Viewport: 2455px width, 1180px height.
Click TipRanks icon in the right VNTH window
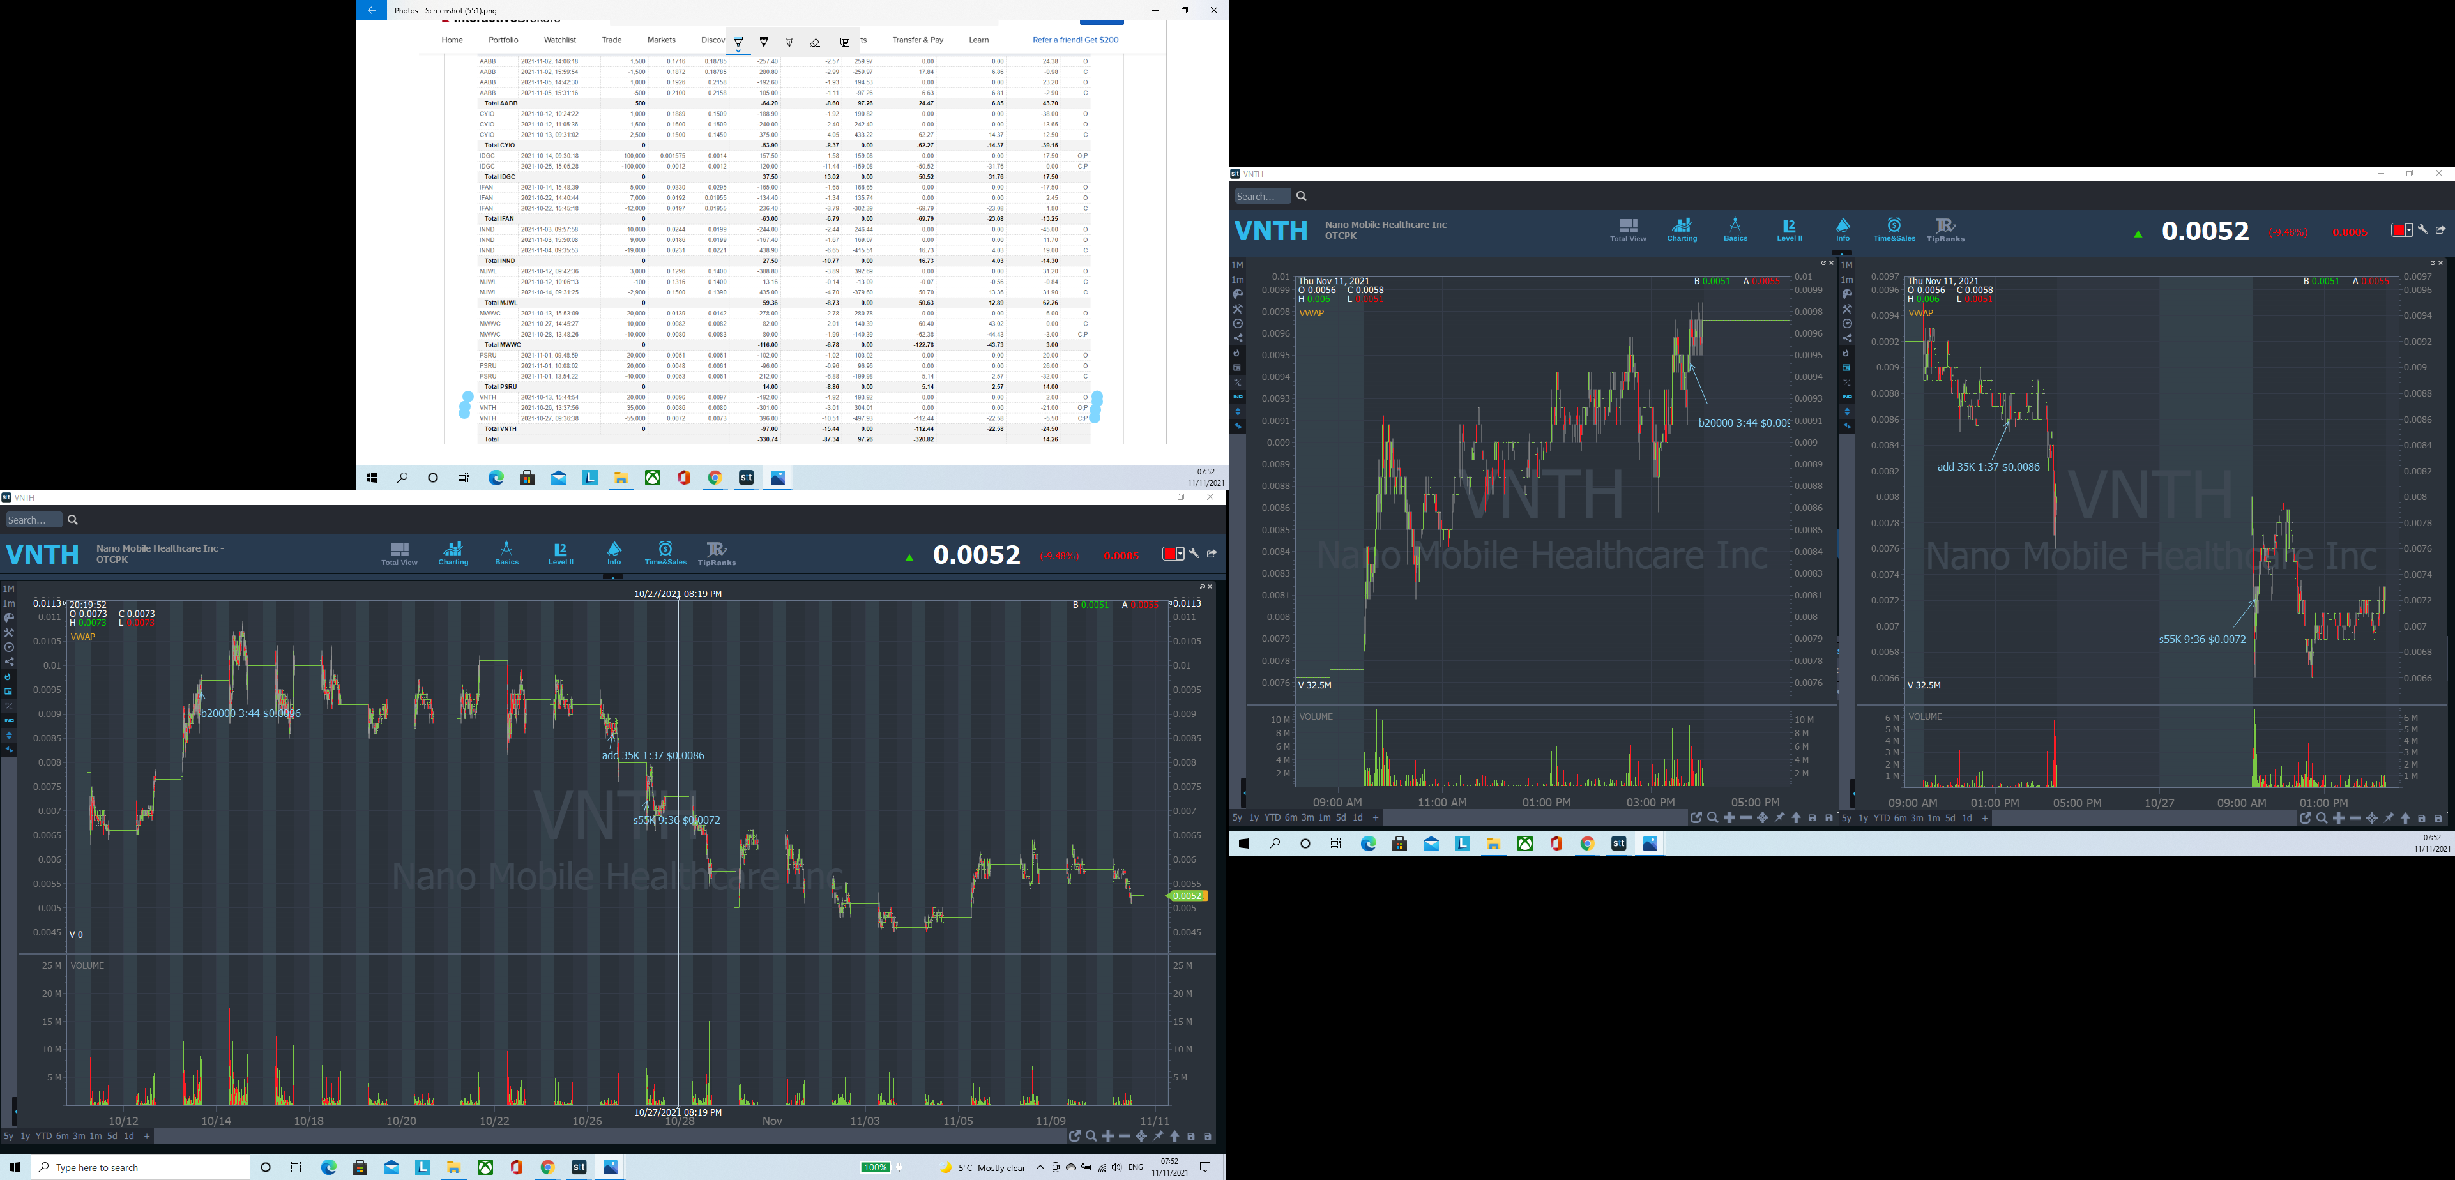click(x=1945, y=230)
